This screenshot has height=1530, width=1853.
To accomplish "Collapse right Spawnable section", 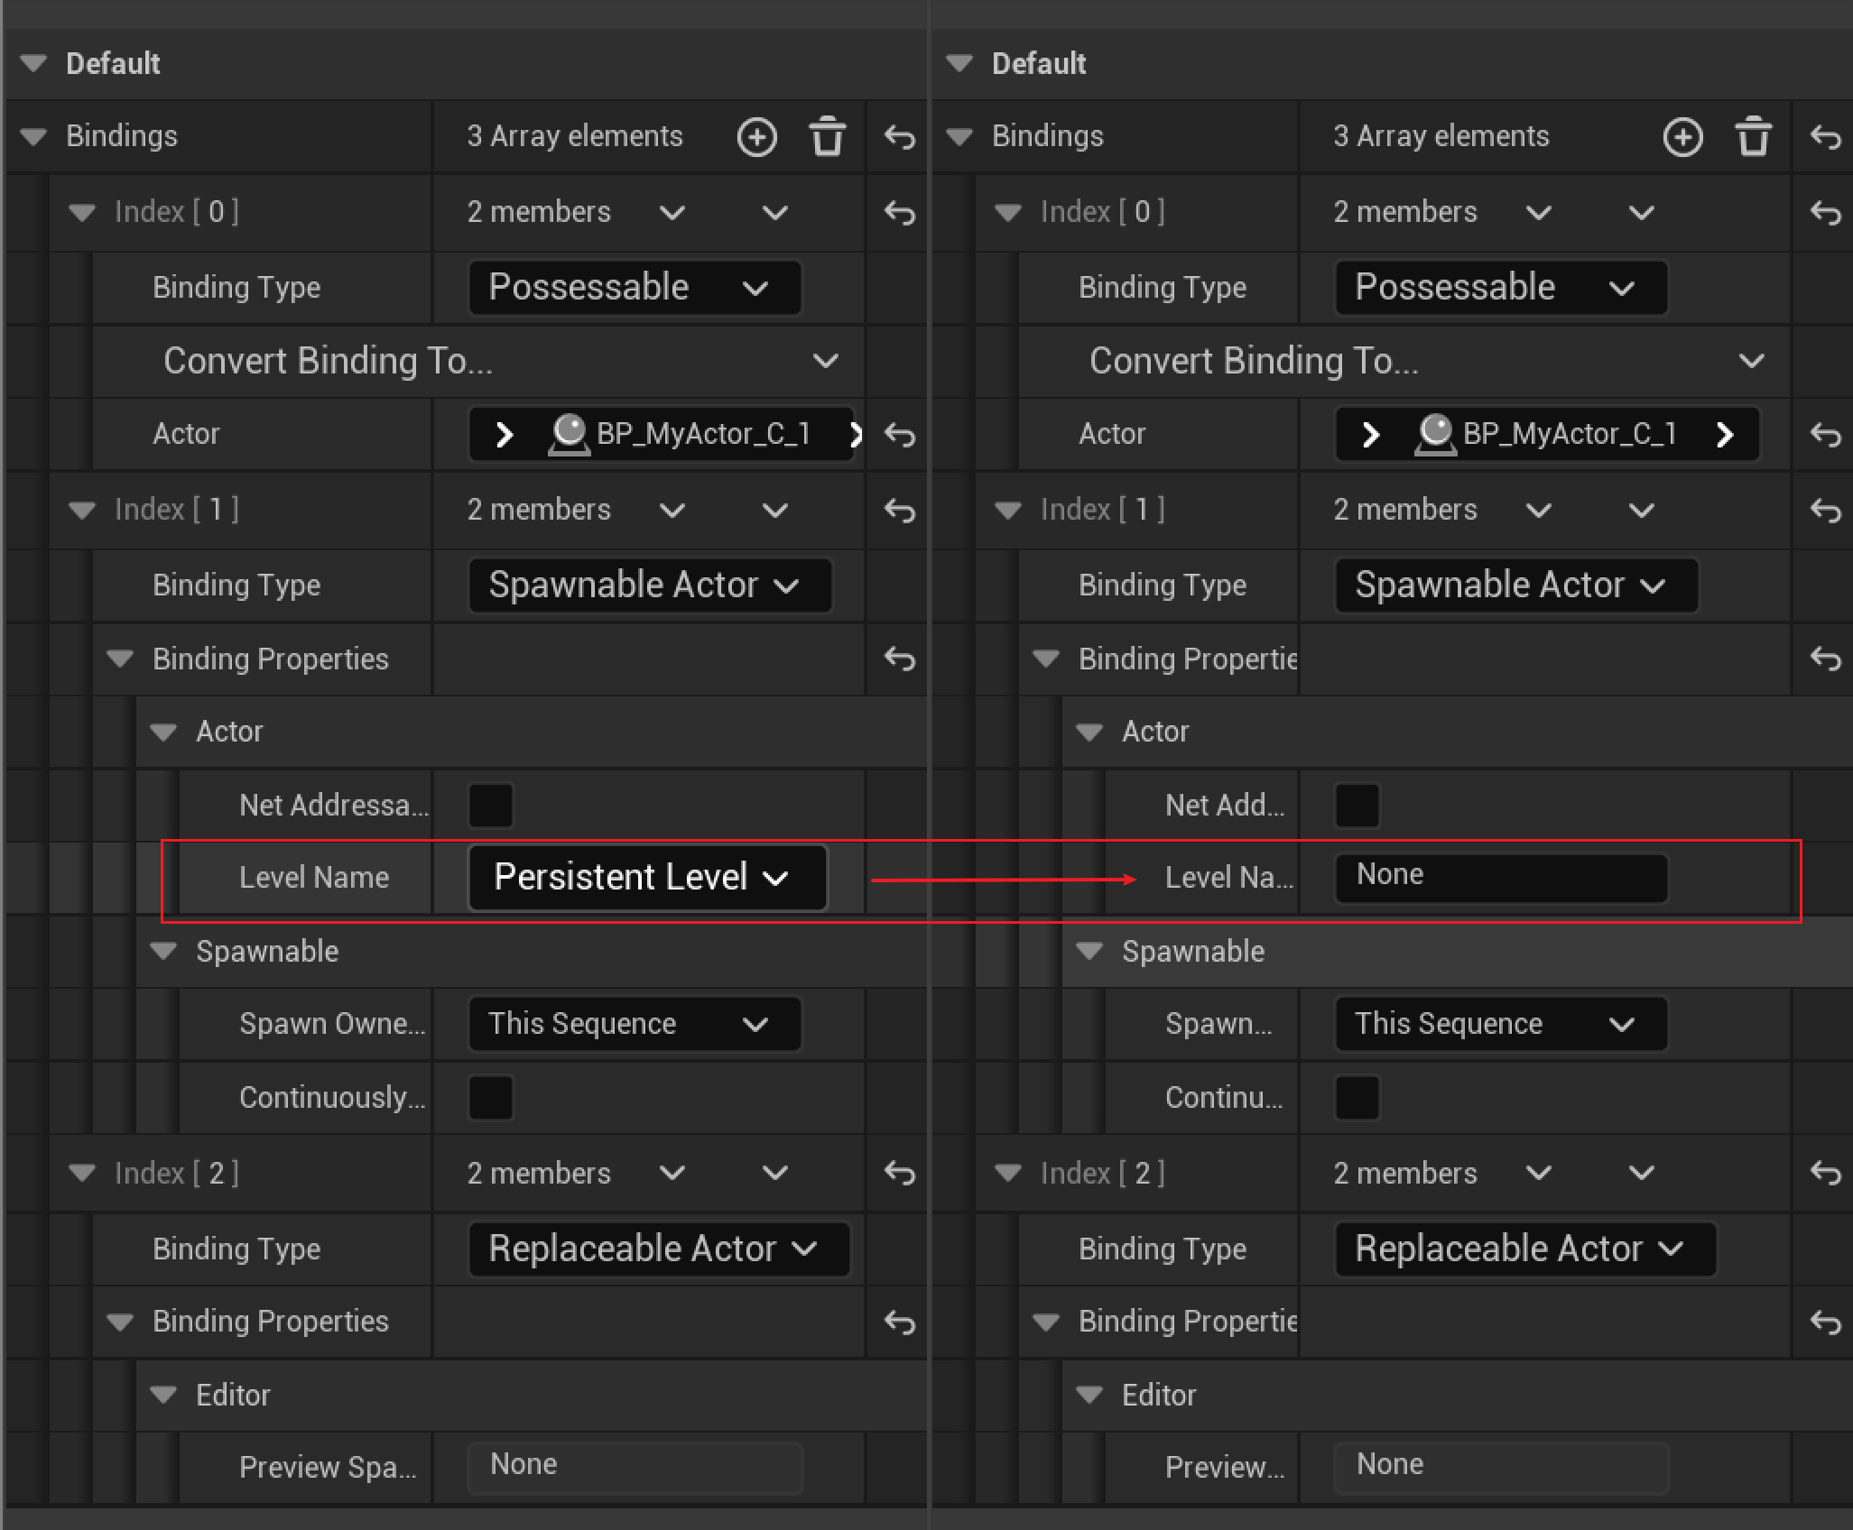I will (1089, 951).
